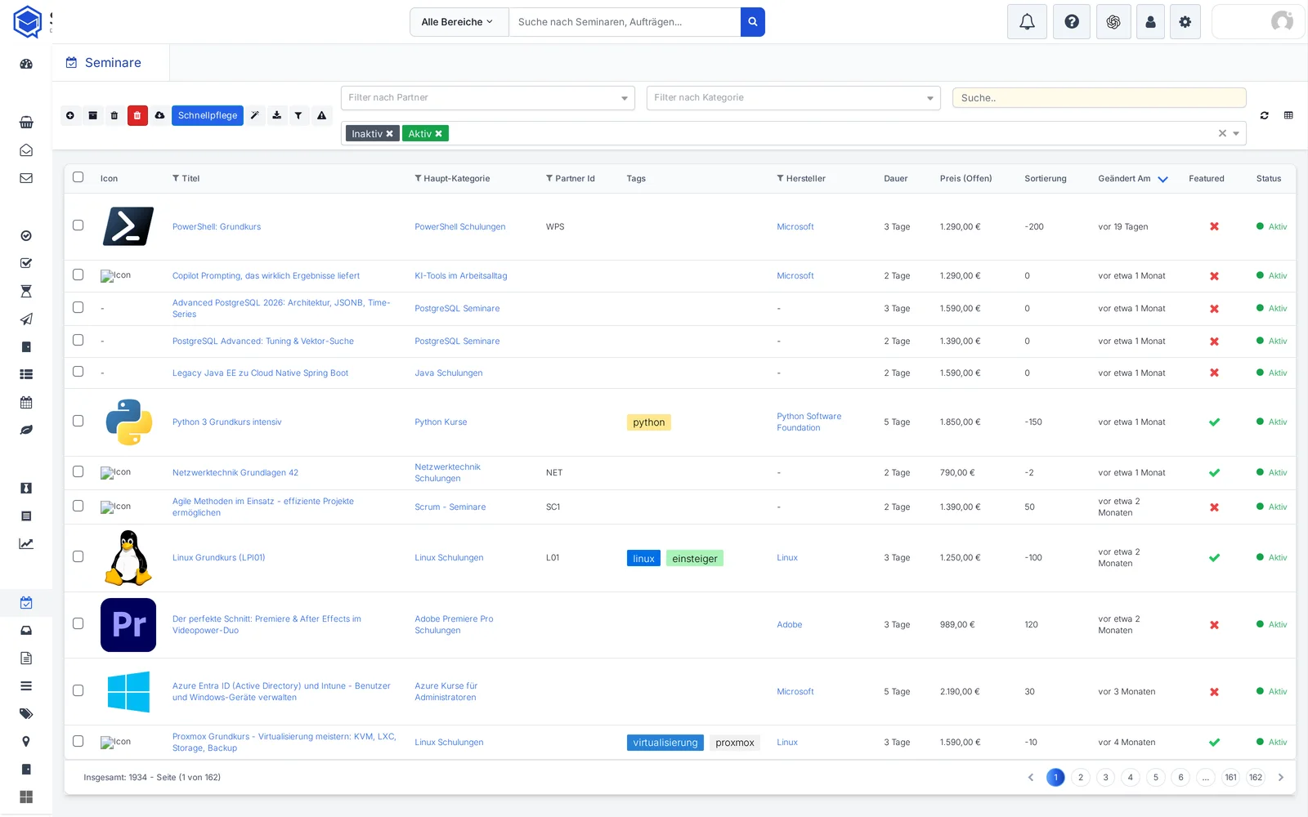Open notifications via the bell icon
Viewport: 1308px width, 817px height.
coord(1027,22)
